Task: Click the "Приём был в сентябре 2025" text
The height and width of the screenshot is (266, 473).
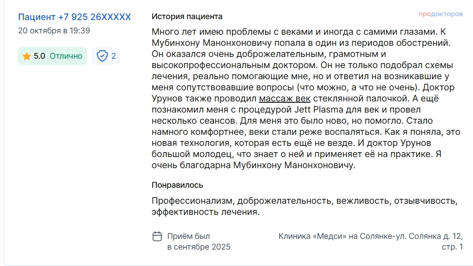Action: 199,241
